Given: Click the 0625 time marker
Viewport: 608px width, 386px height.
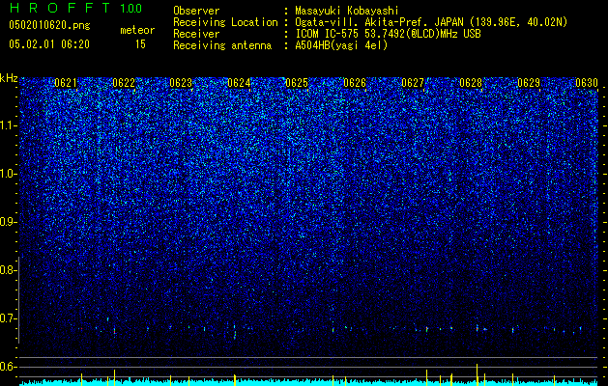Looking at the screenshot, I should (297, 83).
